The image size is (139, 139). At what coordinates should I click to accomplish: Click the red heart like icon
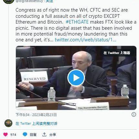[6, 134]
